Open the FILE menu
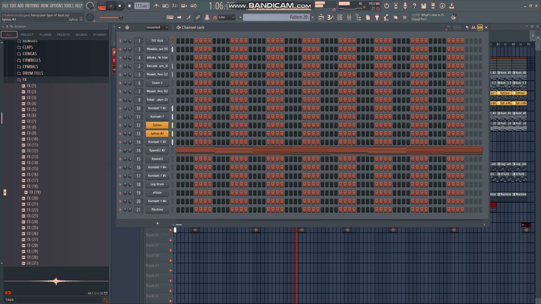The width and height of the screenshot is (541, 304). point(5,6)
